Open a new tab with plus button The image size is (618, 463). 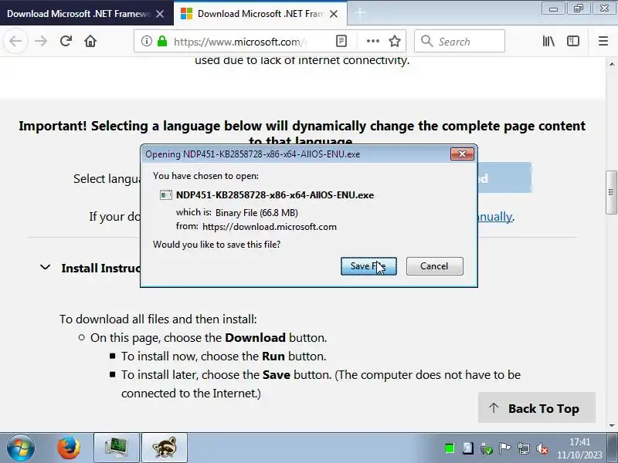pyautogui.click(x=360, y=13)
